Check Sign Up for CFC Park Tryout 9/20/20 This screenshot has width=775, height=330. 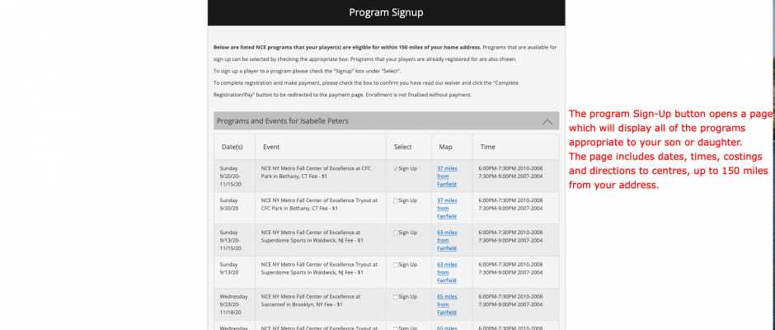point(396,200)
